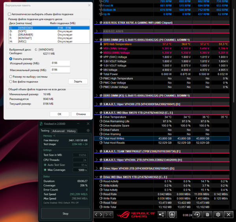236x222 pixels.
Task: Enable automatic paging file size checkbox
Action: pos(9,14)
